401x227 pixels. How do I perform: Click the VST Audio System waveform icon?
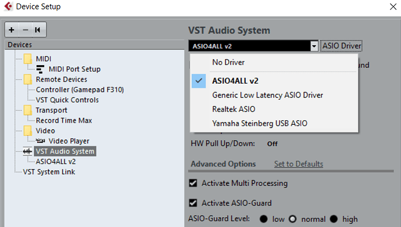pos(27,151)
